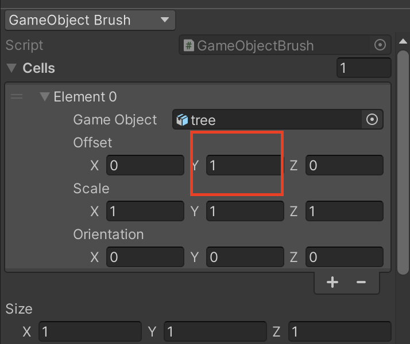
Task: Remove cell with the minus button
Action: (x=361, y=282)
